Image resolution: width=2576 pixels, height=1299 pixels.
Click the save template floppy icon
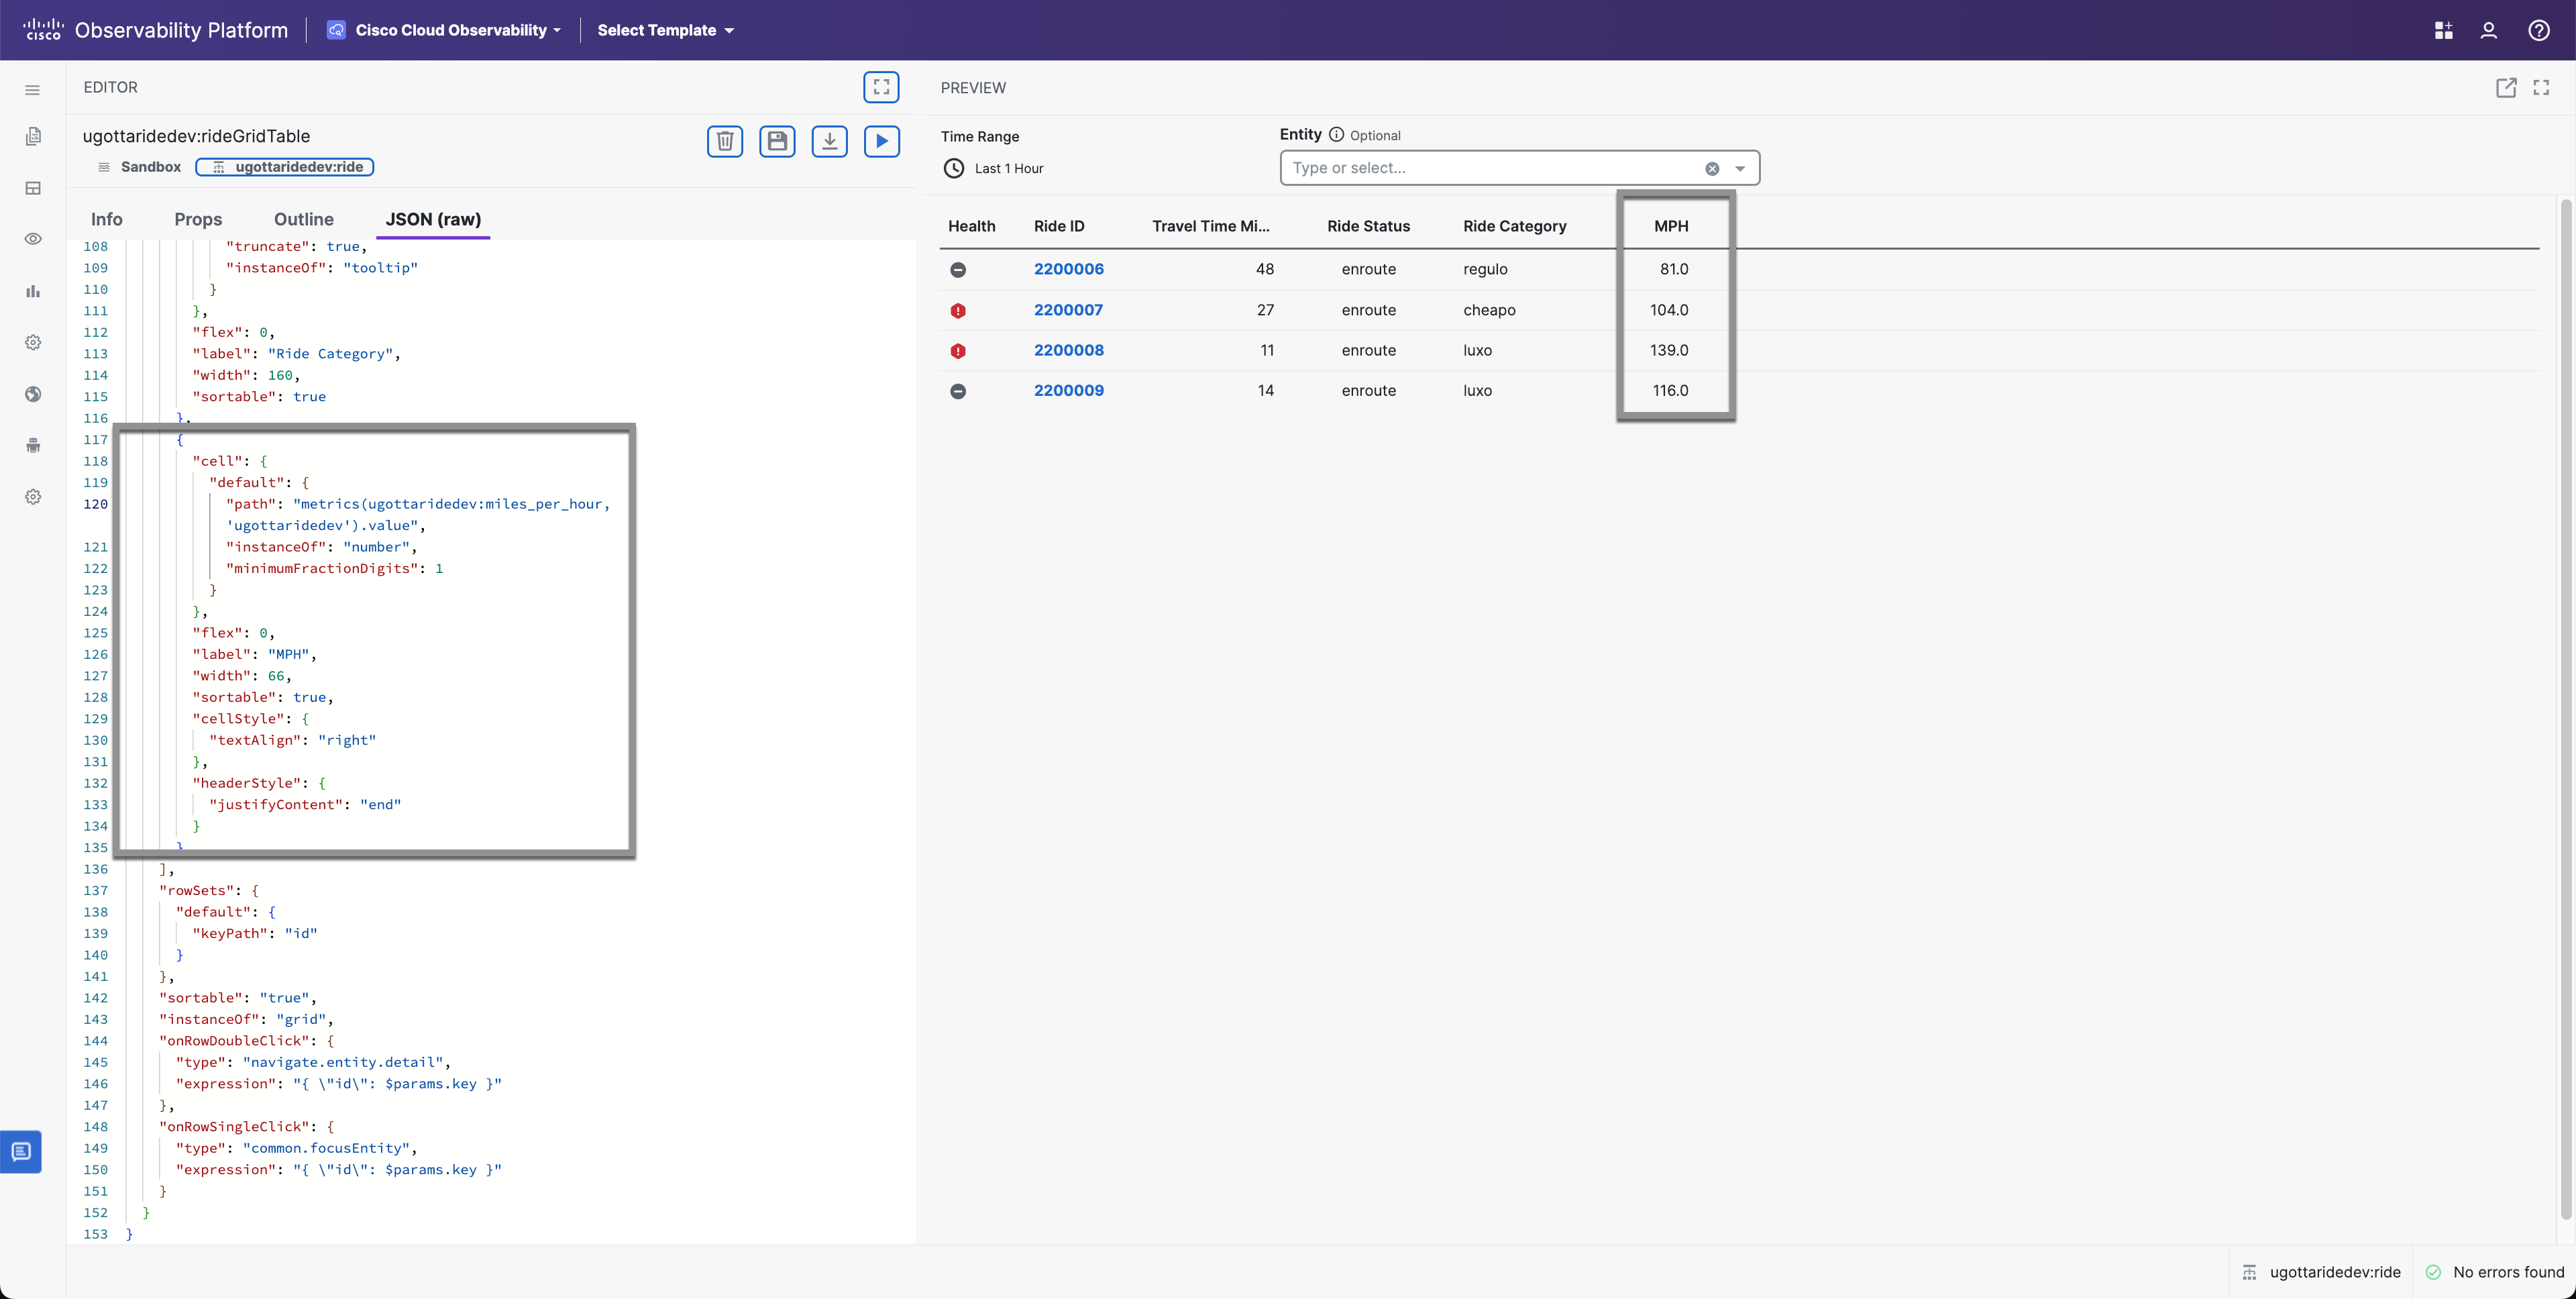[x=777, y=141]
